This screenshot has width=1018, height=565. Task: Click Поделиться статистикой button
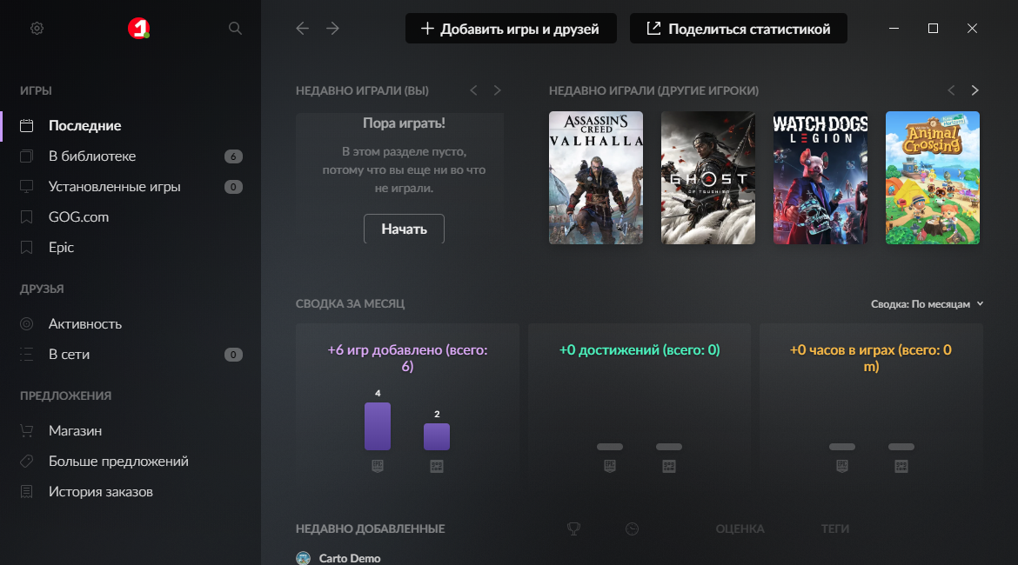tap(738, 29)
